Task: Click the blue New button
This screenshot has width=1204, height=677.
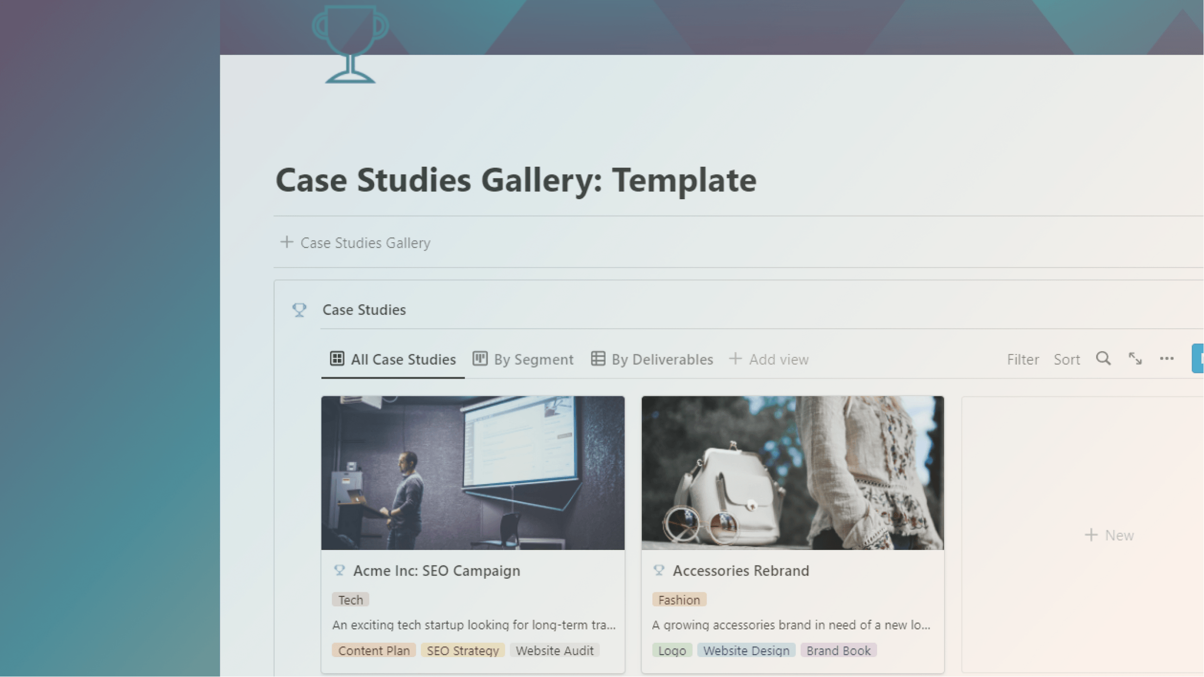Action: pyautogui.click(x=1199, y=359)
